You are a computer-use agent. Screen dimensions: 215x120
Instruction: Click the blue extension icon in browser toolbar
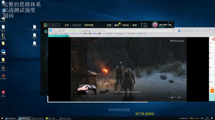[x=179, y=31]
